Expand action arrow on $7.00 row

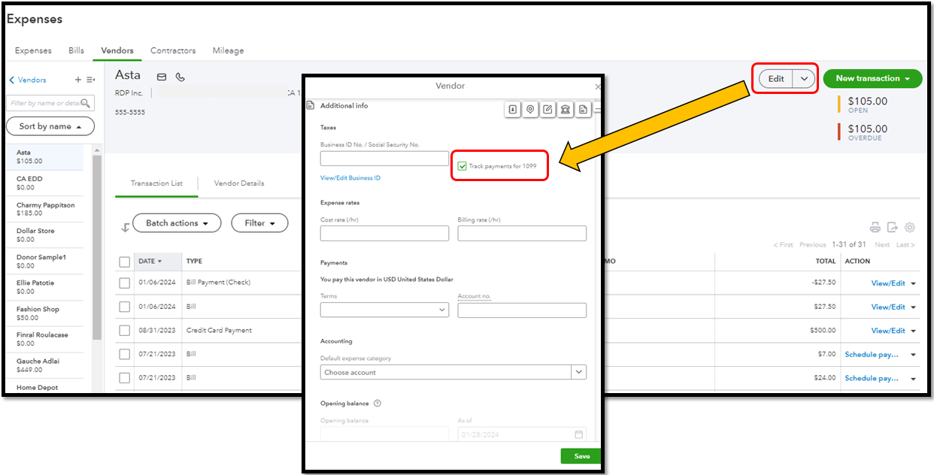914,355
